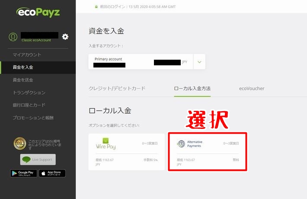Screen dimensions: 307x199
Task: Click the green lock icon near last login
Action: (x=96, y=6)
